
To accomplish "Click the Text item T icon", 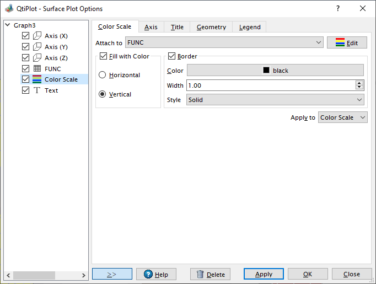I will [37, 90].
